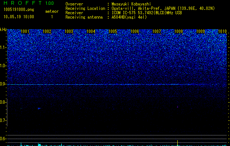Click the 1002 time marker

(x=47, y=31)
